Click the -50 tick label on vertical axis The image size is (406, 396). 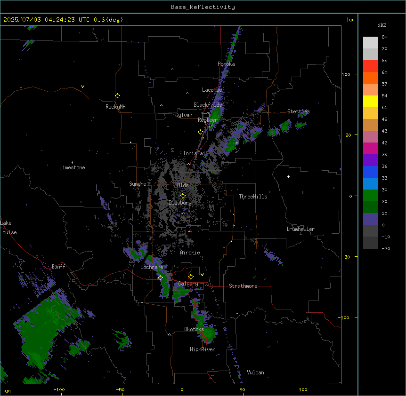click(346, 257)
